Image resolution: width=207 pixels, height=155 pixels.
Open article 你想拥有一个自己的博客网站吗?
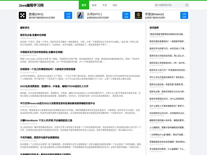[48, 69]
